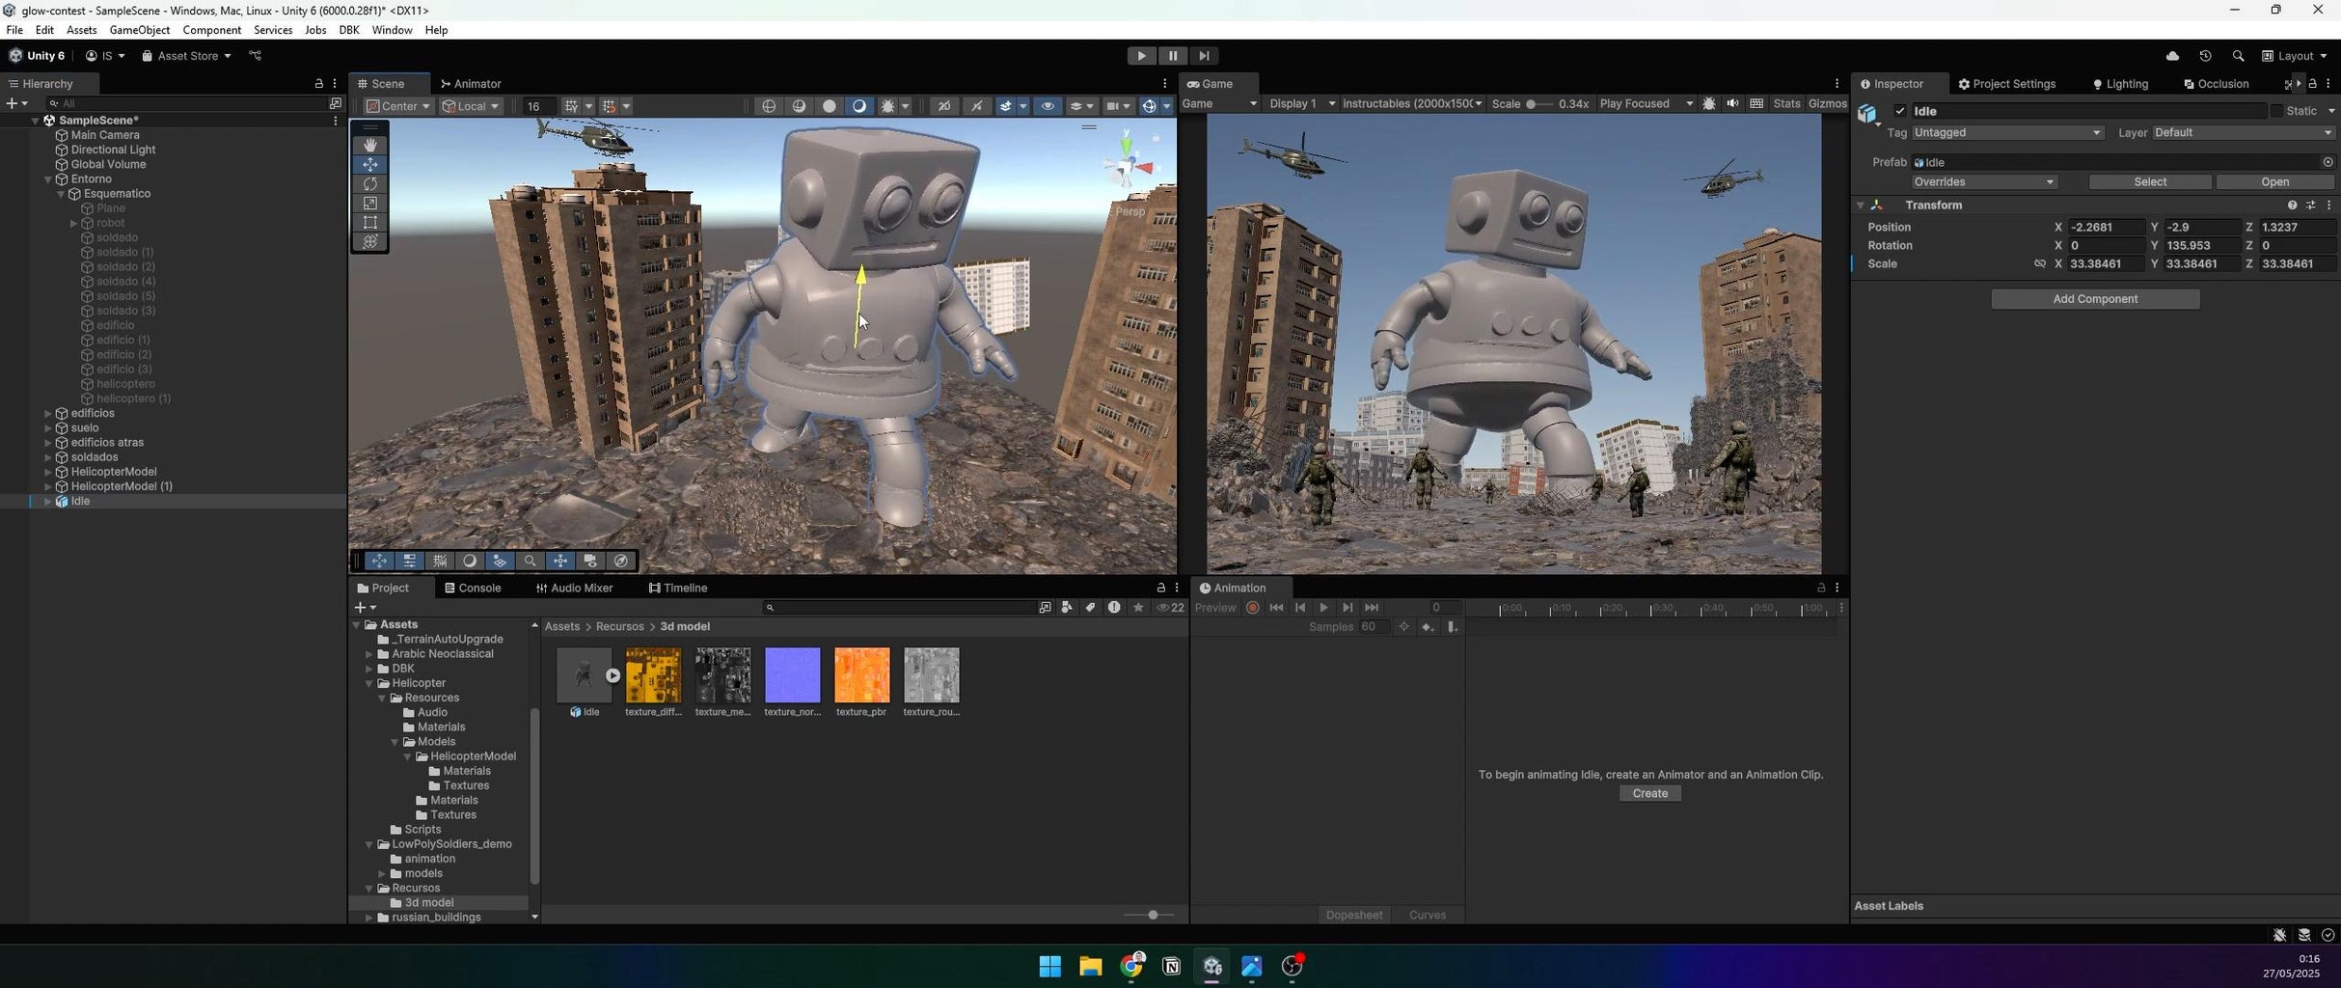Click the shaded draw mode solid circle icon
Viewport: 2341px width, 988px height.
coord(829,106)
